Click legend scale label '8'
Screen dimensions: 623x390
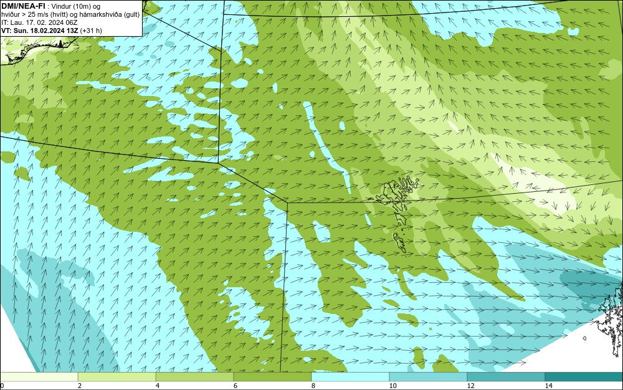(x=313, y=386)
